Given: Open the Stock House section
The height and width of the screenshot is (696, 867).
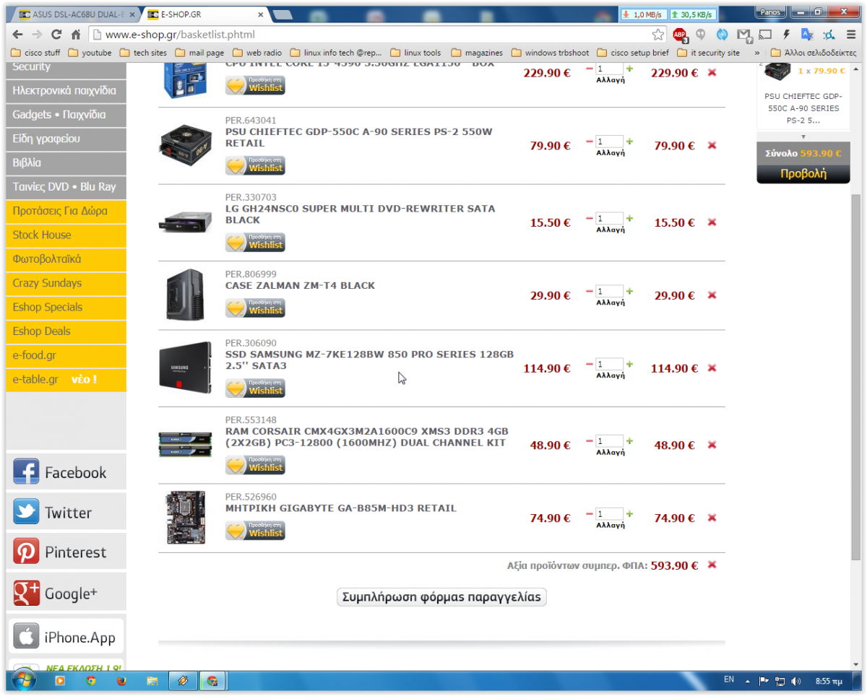Looking at the screenshot, I should click(66, 235).
